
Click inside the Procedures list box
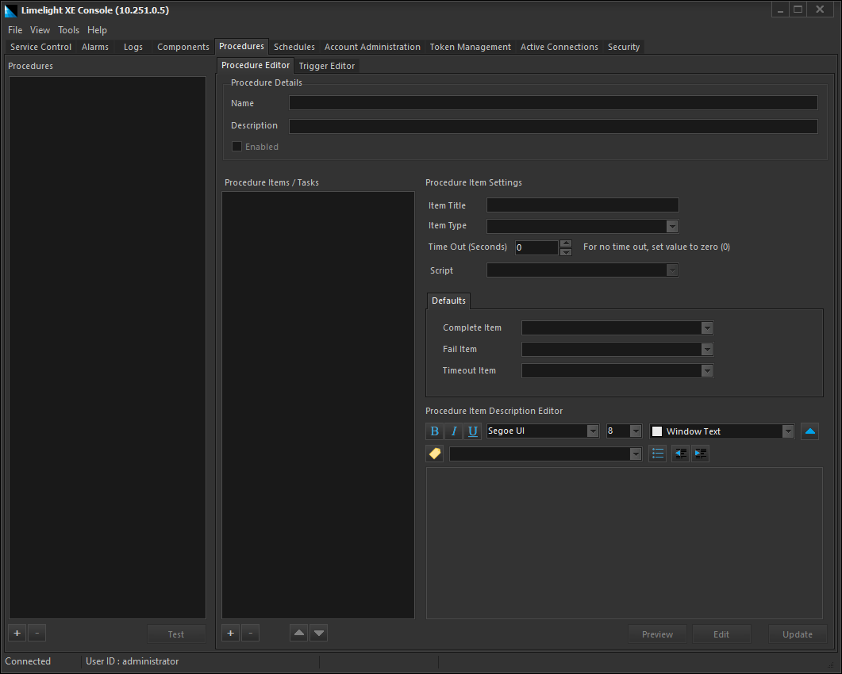tap(107, 348)
